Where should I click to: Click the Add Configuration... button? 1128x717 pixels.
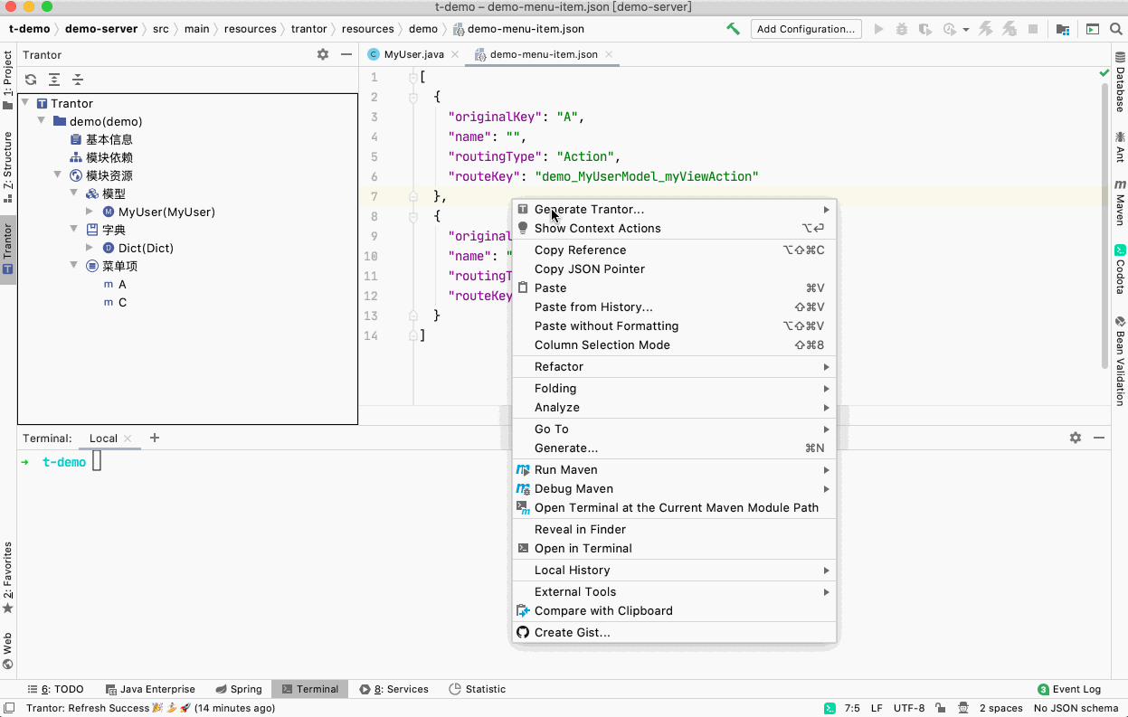[806, 29]
